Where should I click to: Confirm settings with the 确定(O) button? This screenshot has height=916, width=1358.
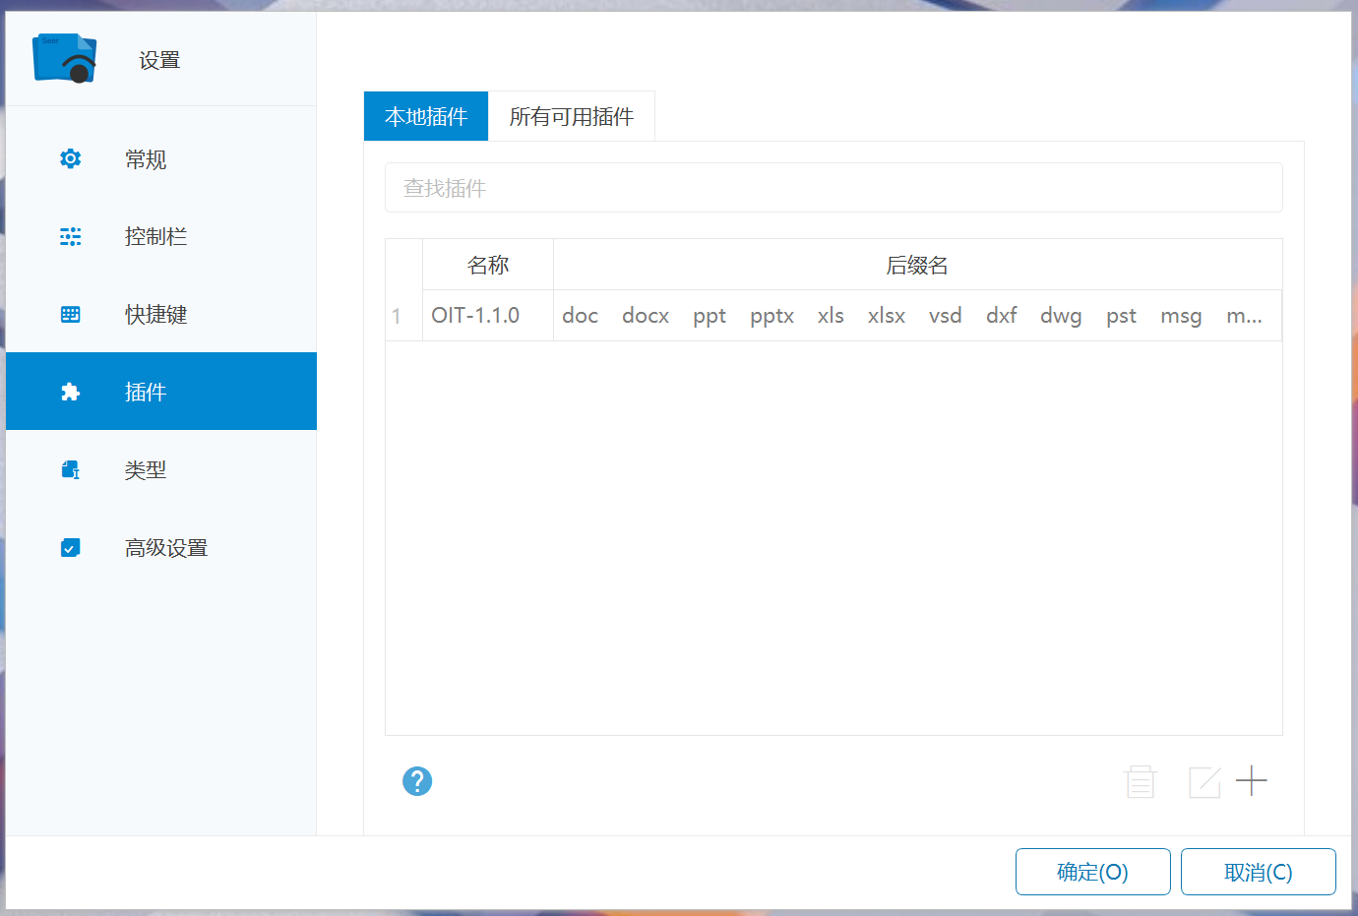(x=1093, y=872)
